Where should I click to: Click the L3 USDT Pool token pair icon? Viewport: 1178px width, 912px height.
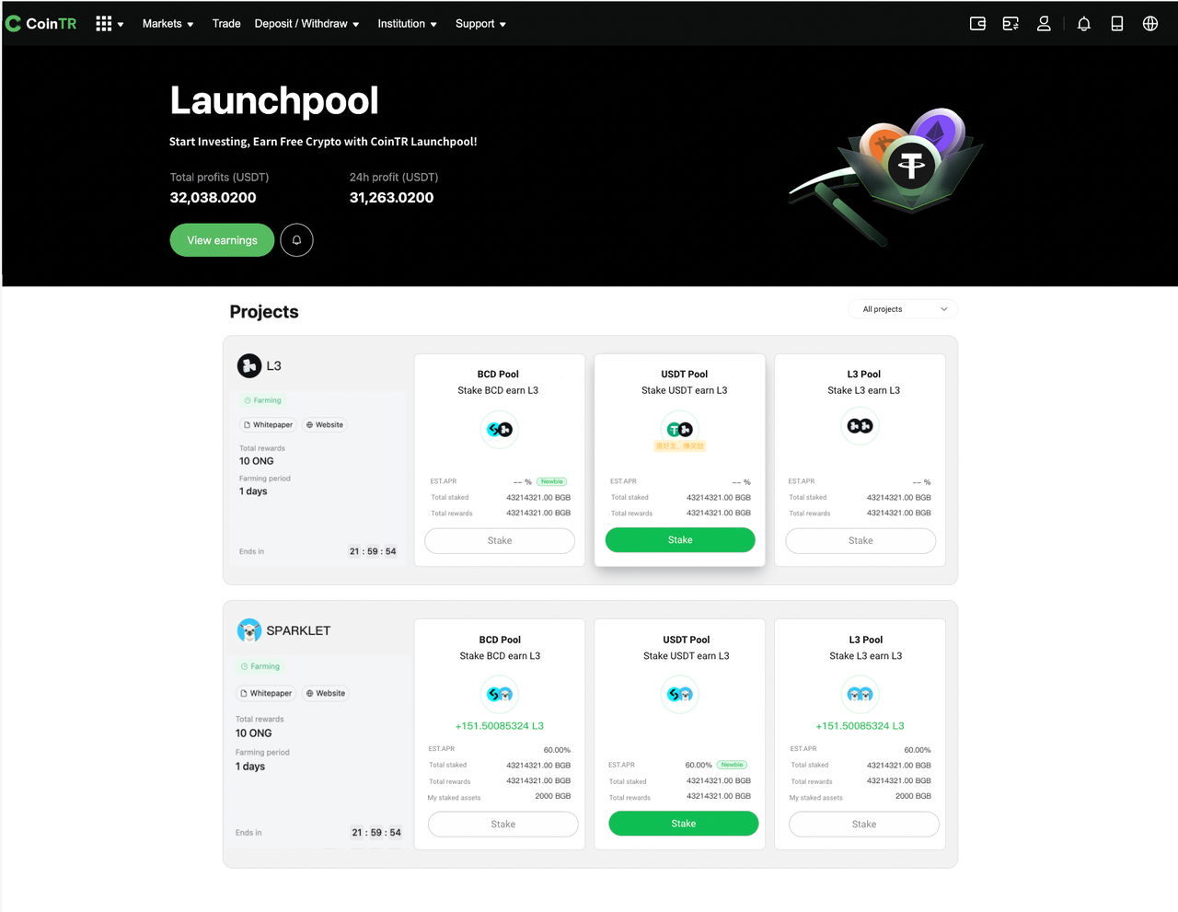tap(680, 430)
